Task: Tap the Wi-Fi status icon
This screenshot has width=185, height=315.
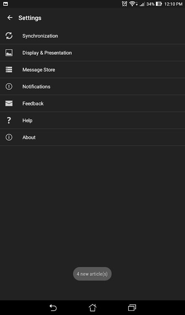Action: [x=133, y=4]
